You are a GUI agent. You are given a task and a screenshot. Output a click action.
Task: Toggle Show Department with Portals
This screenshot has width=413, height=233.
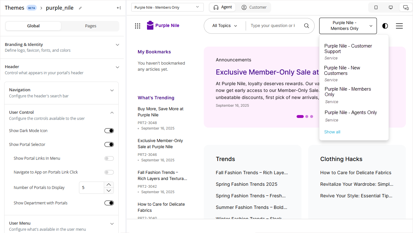109,203
